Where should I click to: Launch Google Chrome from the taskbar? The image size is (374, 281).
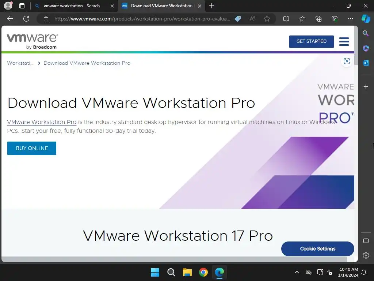pos(203,272)
